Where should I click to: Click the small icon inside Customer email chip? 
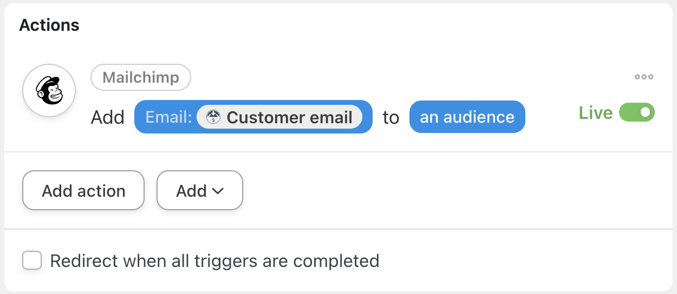(x=213, y=117)
